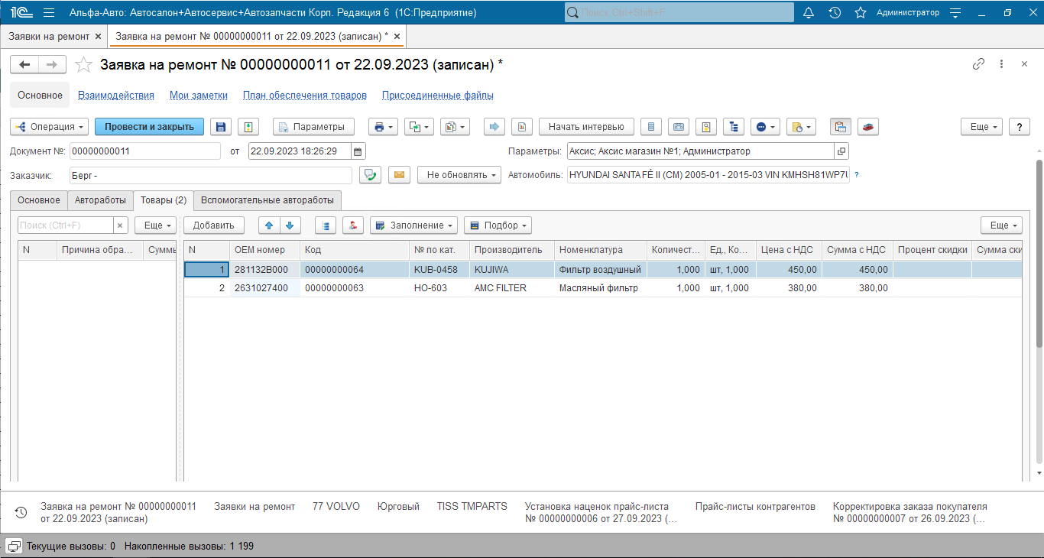Click the Заказчик field with Берг
Image resolution: width=1044 pixels, height=558 pixels.
coord(210,175)
